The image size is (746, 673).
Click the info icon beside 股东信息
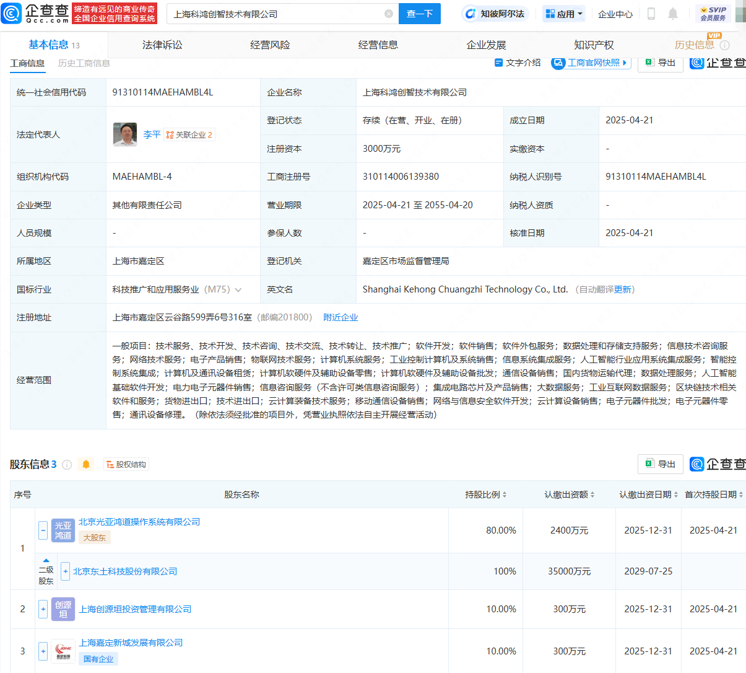(x=67, y=464)
